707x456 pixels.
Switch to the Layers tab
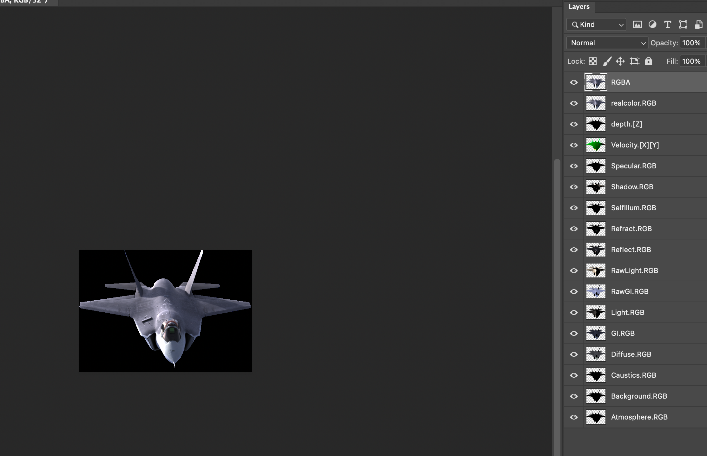coord(579,6)
